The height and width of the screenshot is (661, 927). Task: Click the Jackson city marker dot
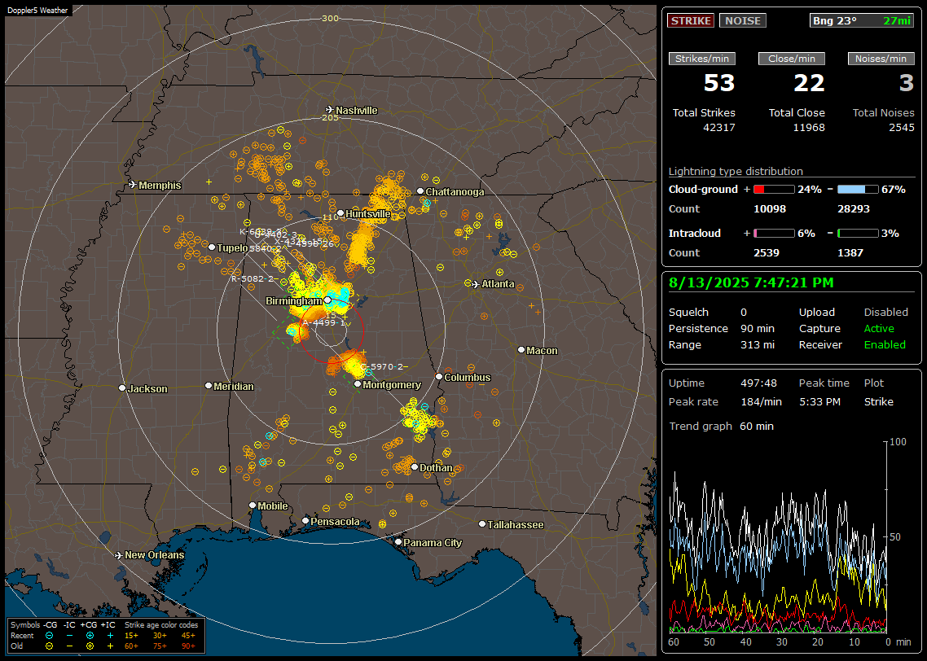[x=122, y=388]
